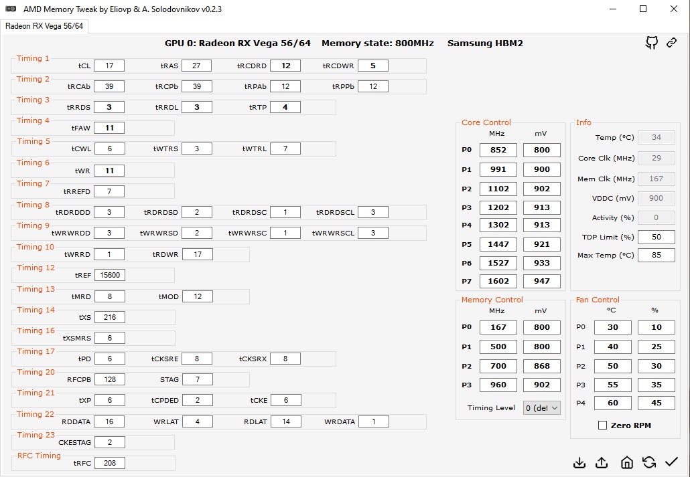This screenshot has width=690, height=477.
Task: Click the tRREFD input field
Action: [x=109, y=191]
